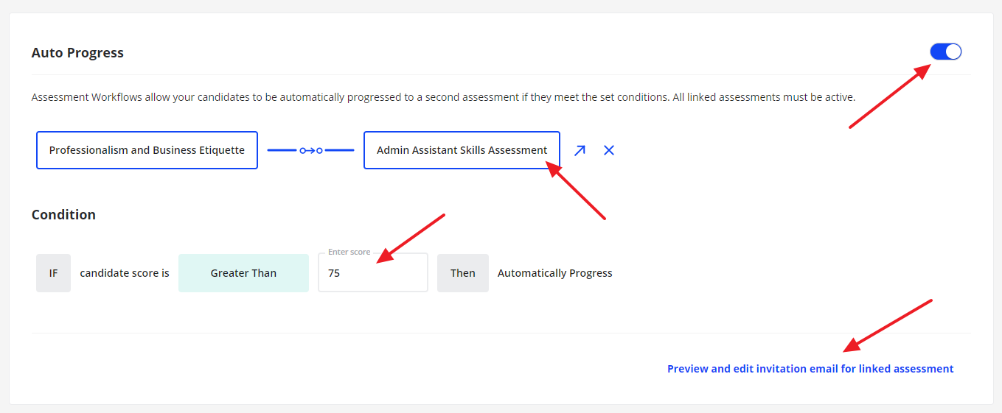This screenshot has height=413, width=1002.
Task: Click the Automatically Progress action text
Action: coord(554,273)
